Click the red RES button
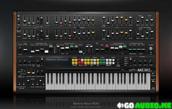 click(107, 47)
